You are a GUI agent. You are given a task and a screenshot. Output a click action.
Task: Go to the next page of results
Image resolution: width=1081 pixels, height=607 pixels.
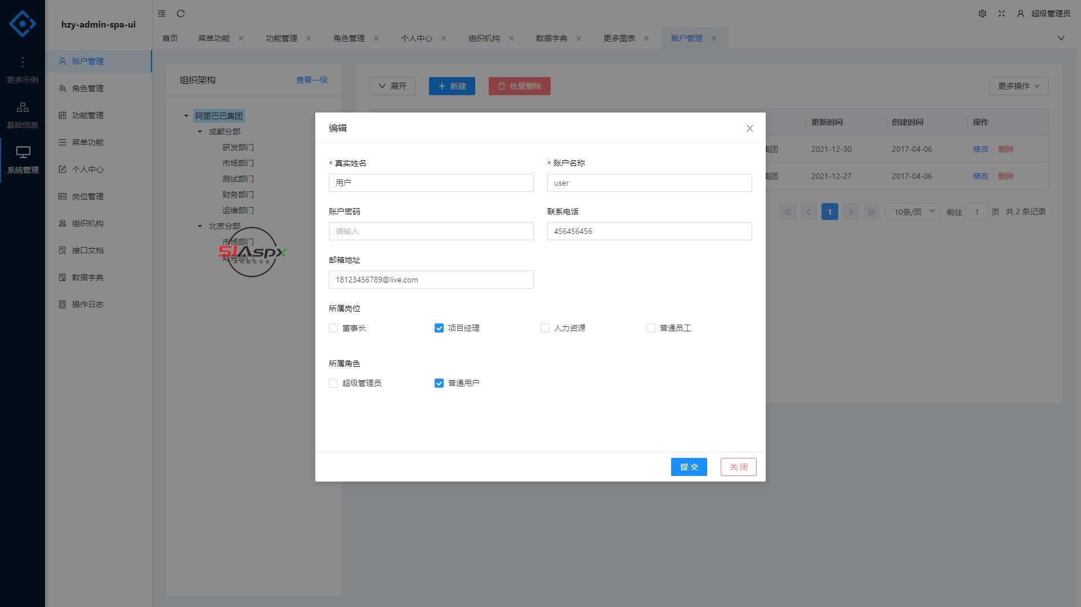tap(851, 212)
